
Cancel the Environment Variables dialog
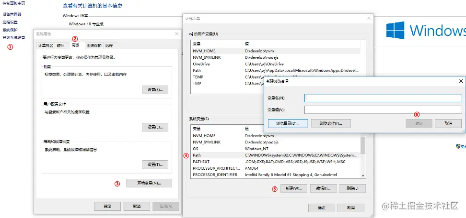[x=350, y=207]
